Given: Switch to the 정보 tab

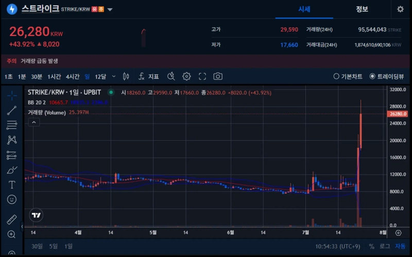Looking at the screenshot, I should tap(362, 9).
